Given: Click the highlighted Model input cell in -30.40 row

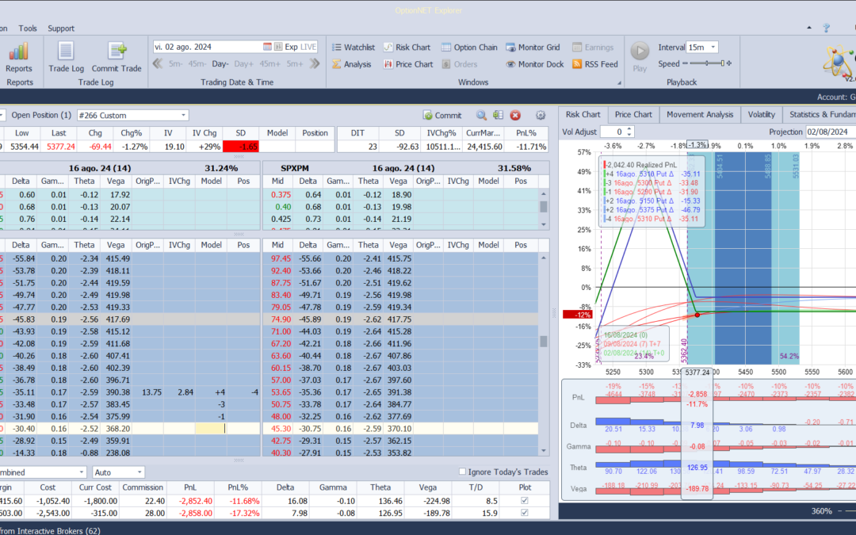Looking at the screenshot, I should [x=212, y=429].
